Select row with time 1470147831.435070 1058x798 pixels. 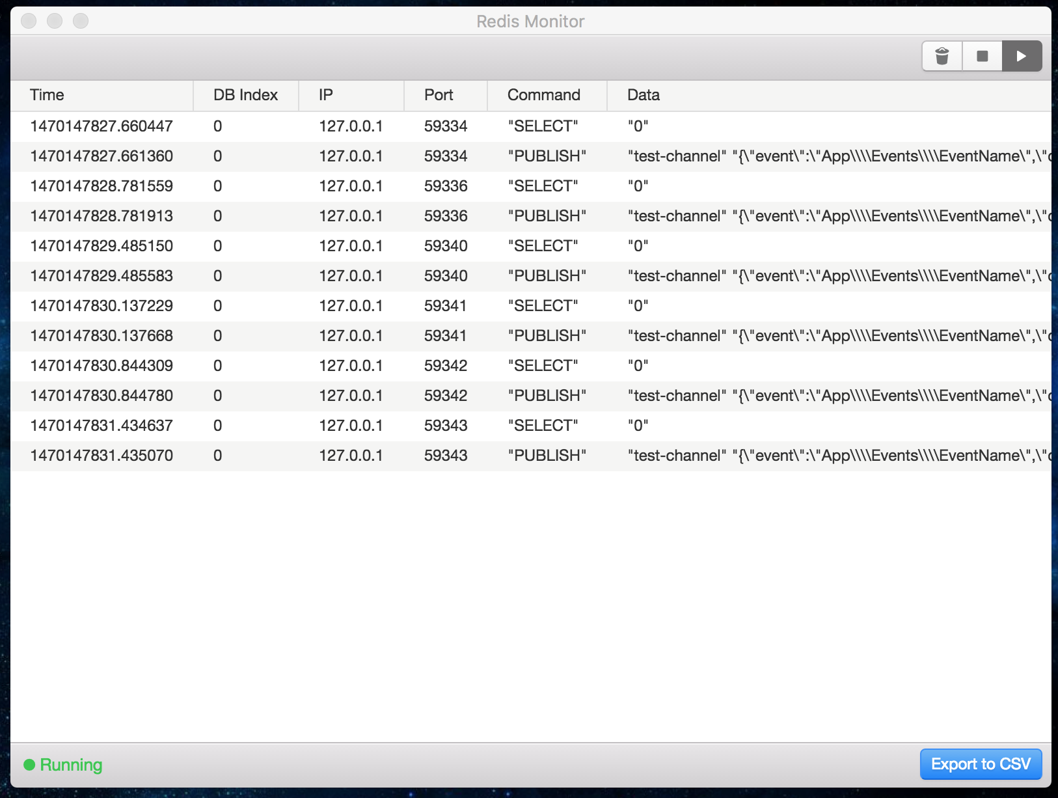point(531,456)
